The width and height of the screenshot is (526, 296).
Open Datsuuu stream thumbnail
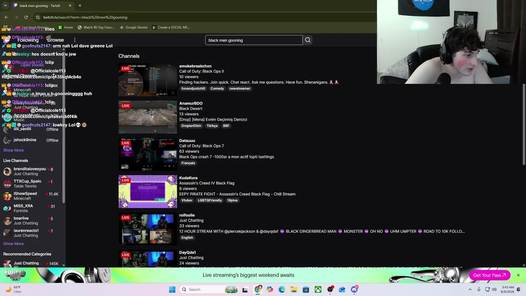click(148, 154)
